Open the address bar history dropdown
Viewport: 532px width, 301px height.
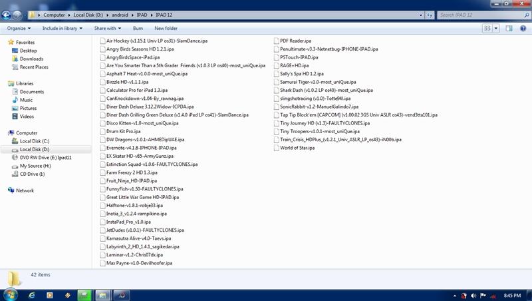point(421,15)
